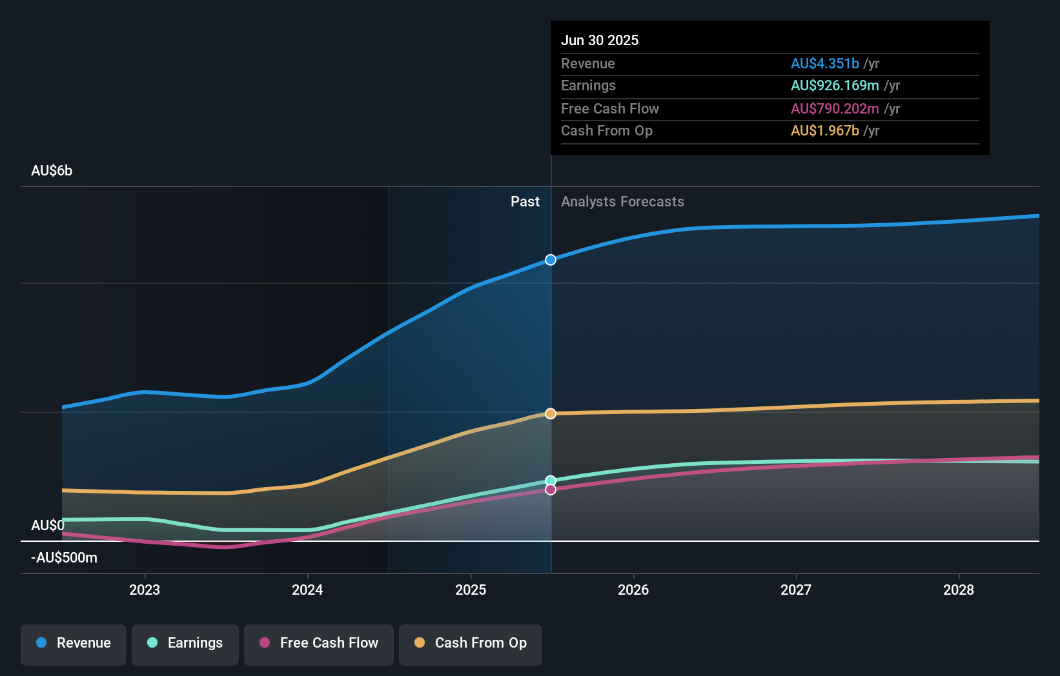Open the Analysts Forecasts section
1060x676 pixels.
click(x=622, y=201)
